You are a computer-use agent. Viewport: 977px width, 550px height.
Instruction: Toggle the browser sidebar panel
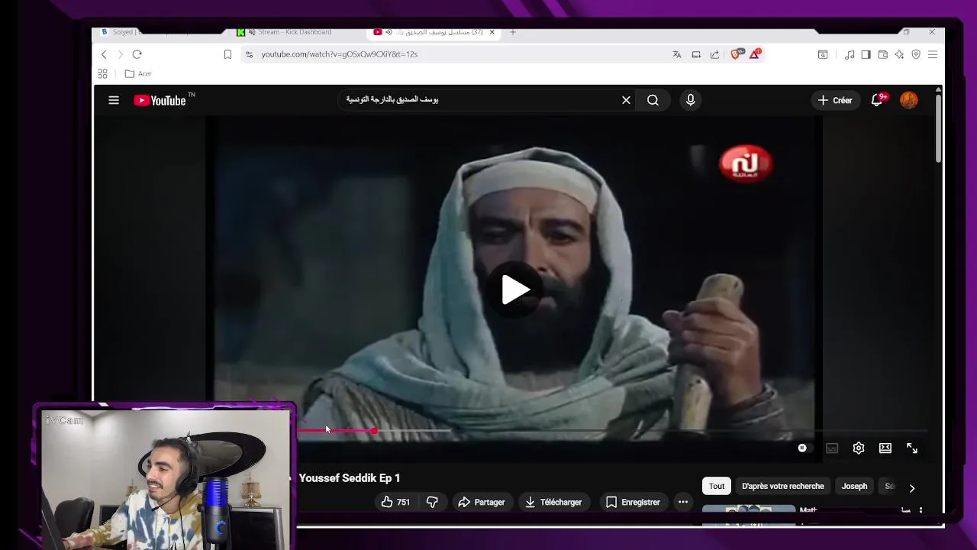866,54
